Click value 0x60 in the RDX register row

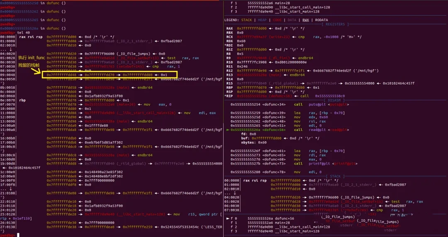[x=241, y=41]
